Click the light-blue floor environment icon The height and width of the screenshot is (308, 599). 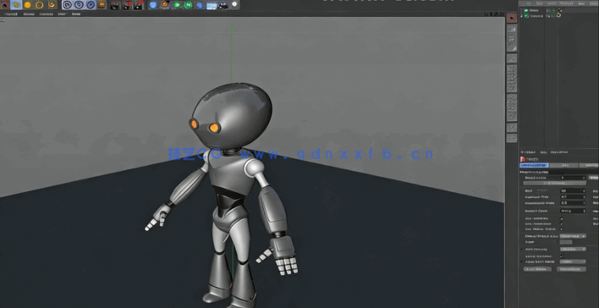(212, 5)
